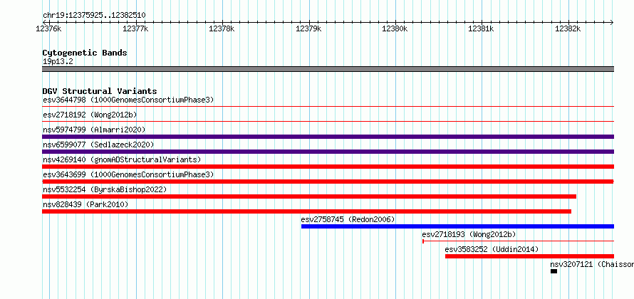Click the 12380k ruler tick label
Screen dimensions: 634x299
(395, 28)
